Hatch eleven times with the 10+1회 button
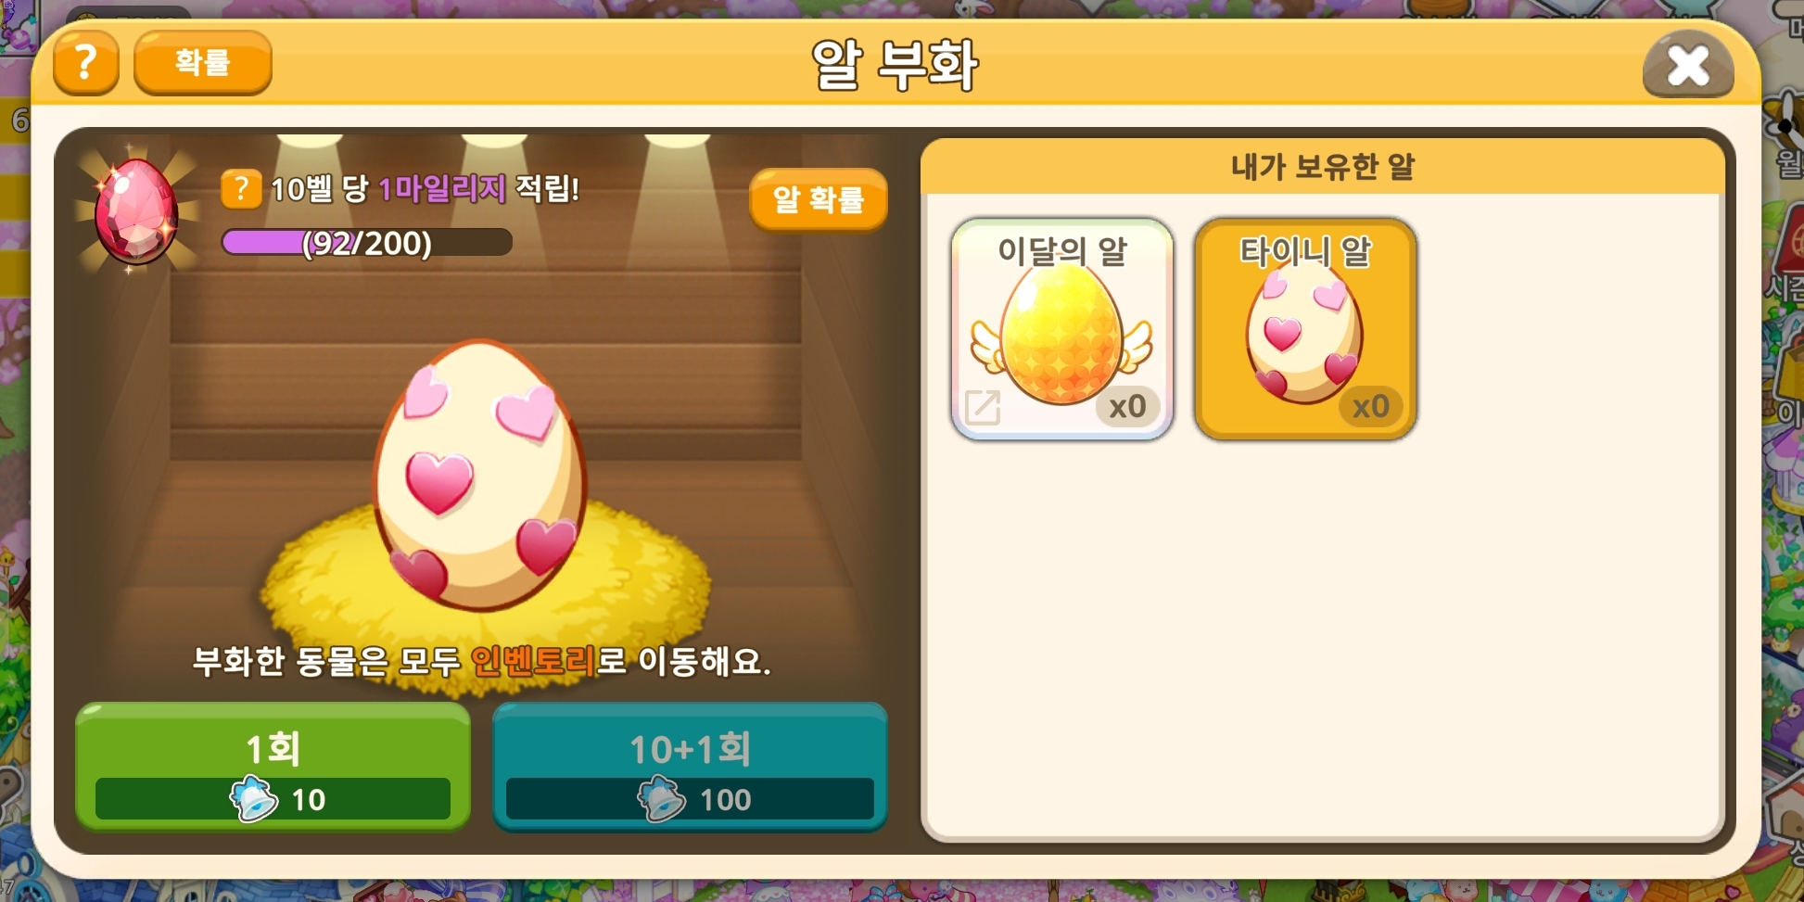The height and width of the screenshot is (902, 1804). pos(690,767)
